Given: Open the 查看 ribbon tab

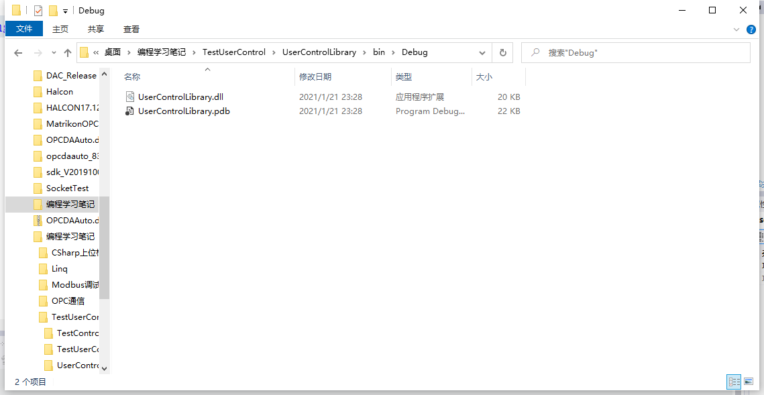Looking at the screenshot, I should tap(131, 30).
